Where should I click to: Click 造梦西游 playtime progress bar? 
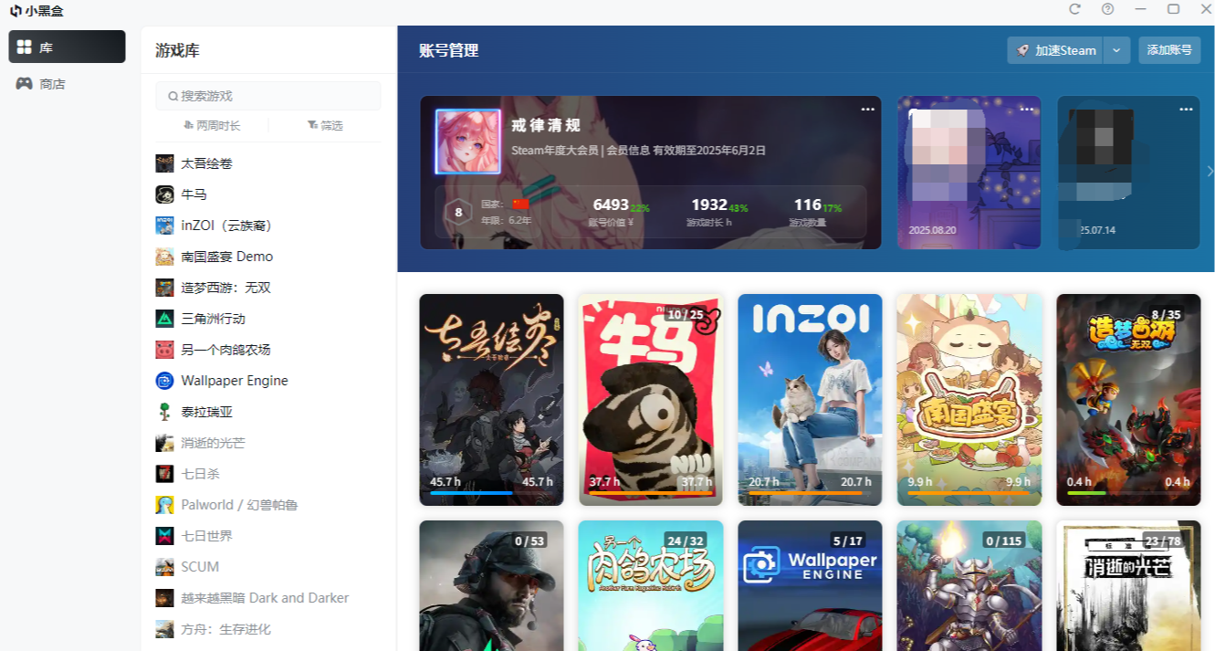1128,493
